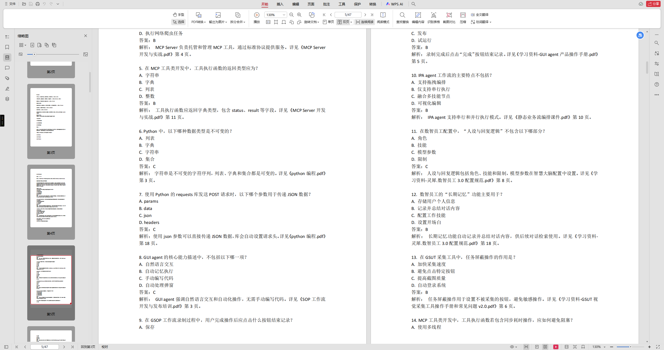Open the Protect tab

point(357,4)
